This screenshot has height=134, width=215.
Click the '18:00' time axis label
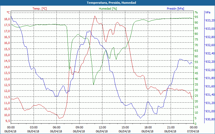148,127
